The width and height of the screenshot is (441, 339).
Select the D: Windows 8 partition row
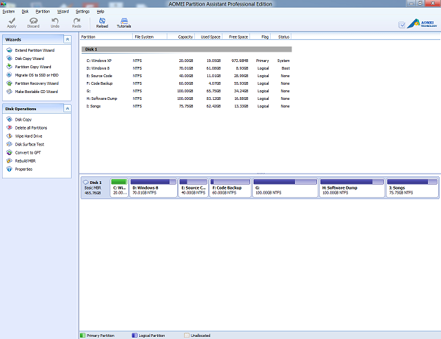(187, 68)
